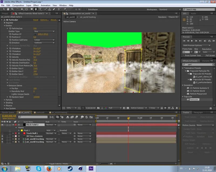This screenshot has height=172, width=216.
Task: Select the Roto Brush tool
Action: (x=59, y=9)
